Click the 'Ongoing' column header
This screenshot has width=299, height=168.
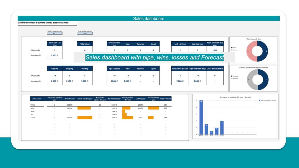[x=70, y=69]
